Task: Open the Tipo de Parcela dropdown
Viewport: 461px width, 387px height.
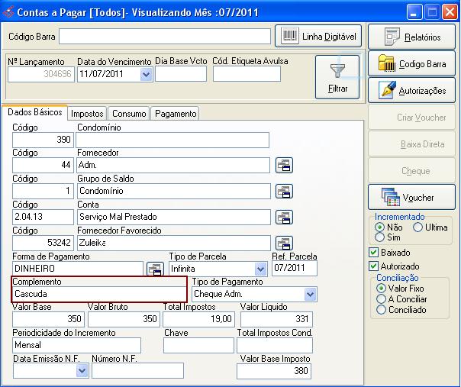Action: click(260, 269)
